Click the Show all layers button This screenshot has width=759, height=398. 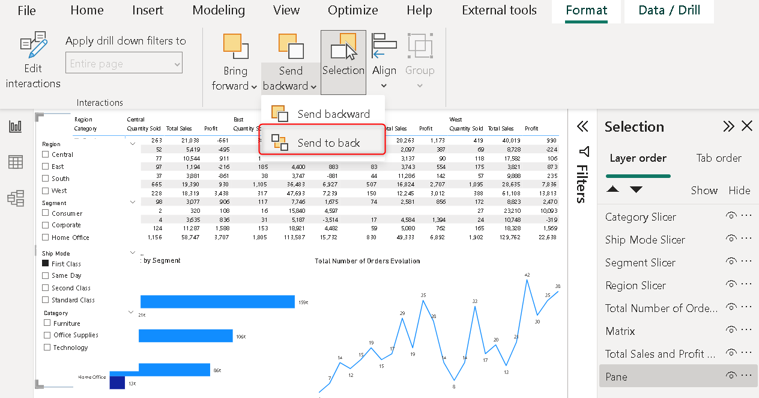(x=704, y=191)
